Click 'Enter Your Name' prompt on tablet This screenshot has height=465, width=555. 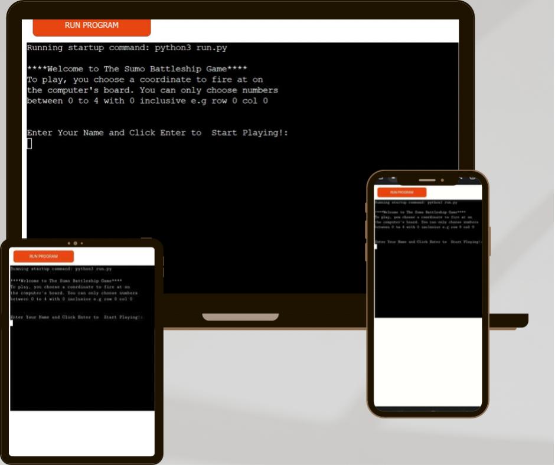[76, 317]
